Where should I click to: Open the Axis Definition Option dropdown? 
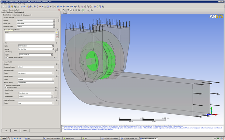(x=36, y=93)
